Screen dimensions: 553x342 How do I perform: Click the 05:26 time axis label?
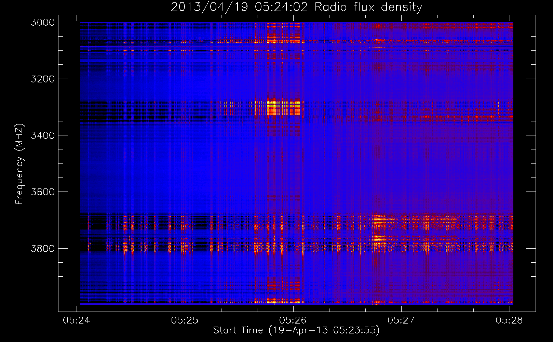pos(293,320)
